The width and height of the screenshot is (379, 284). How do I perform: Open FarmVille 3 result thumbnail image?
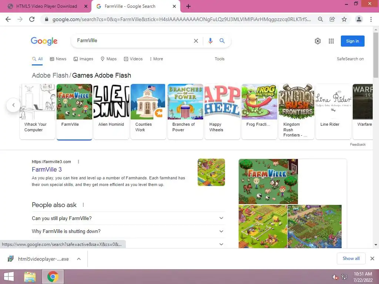pos(211,172)
